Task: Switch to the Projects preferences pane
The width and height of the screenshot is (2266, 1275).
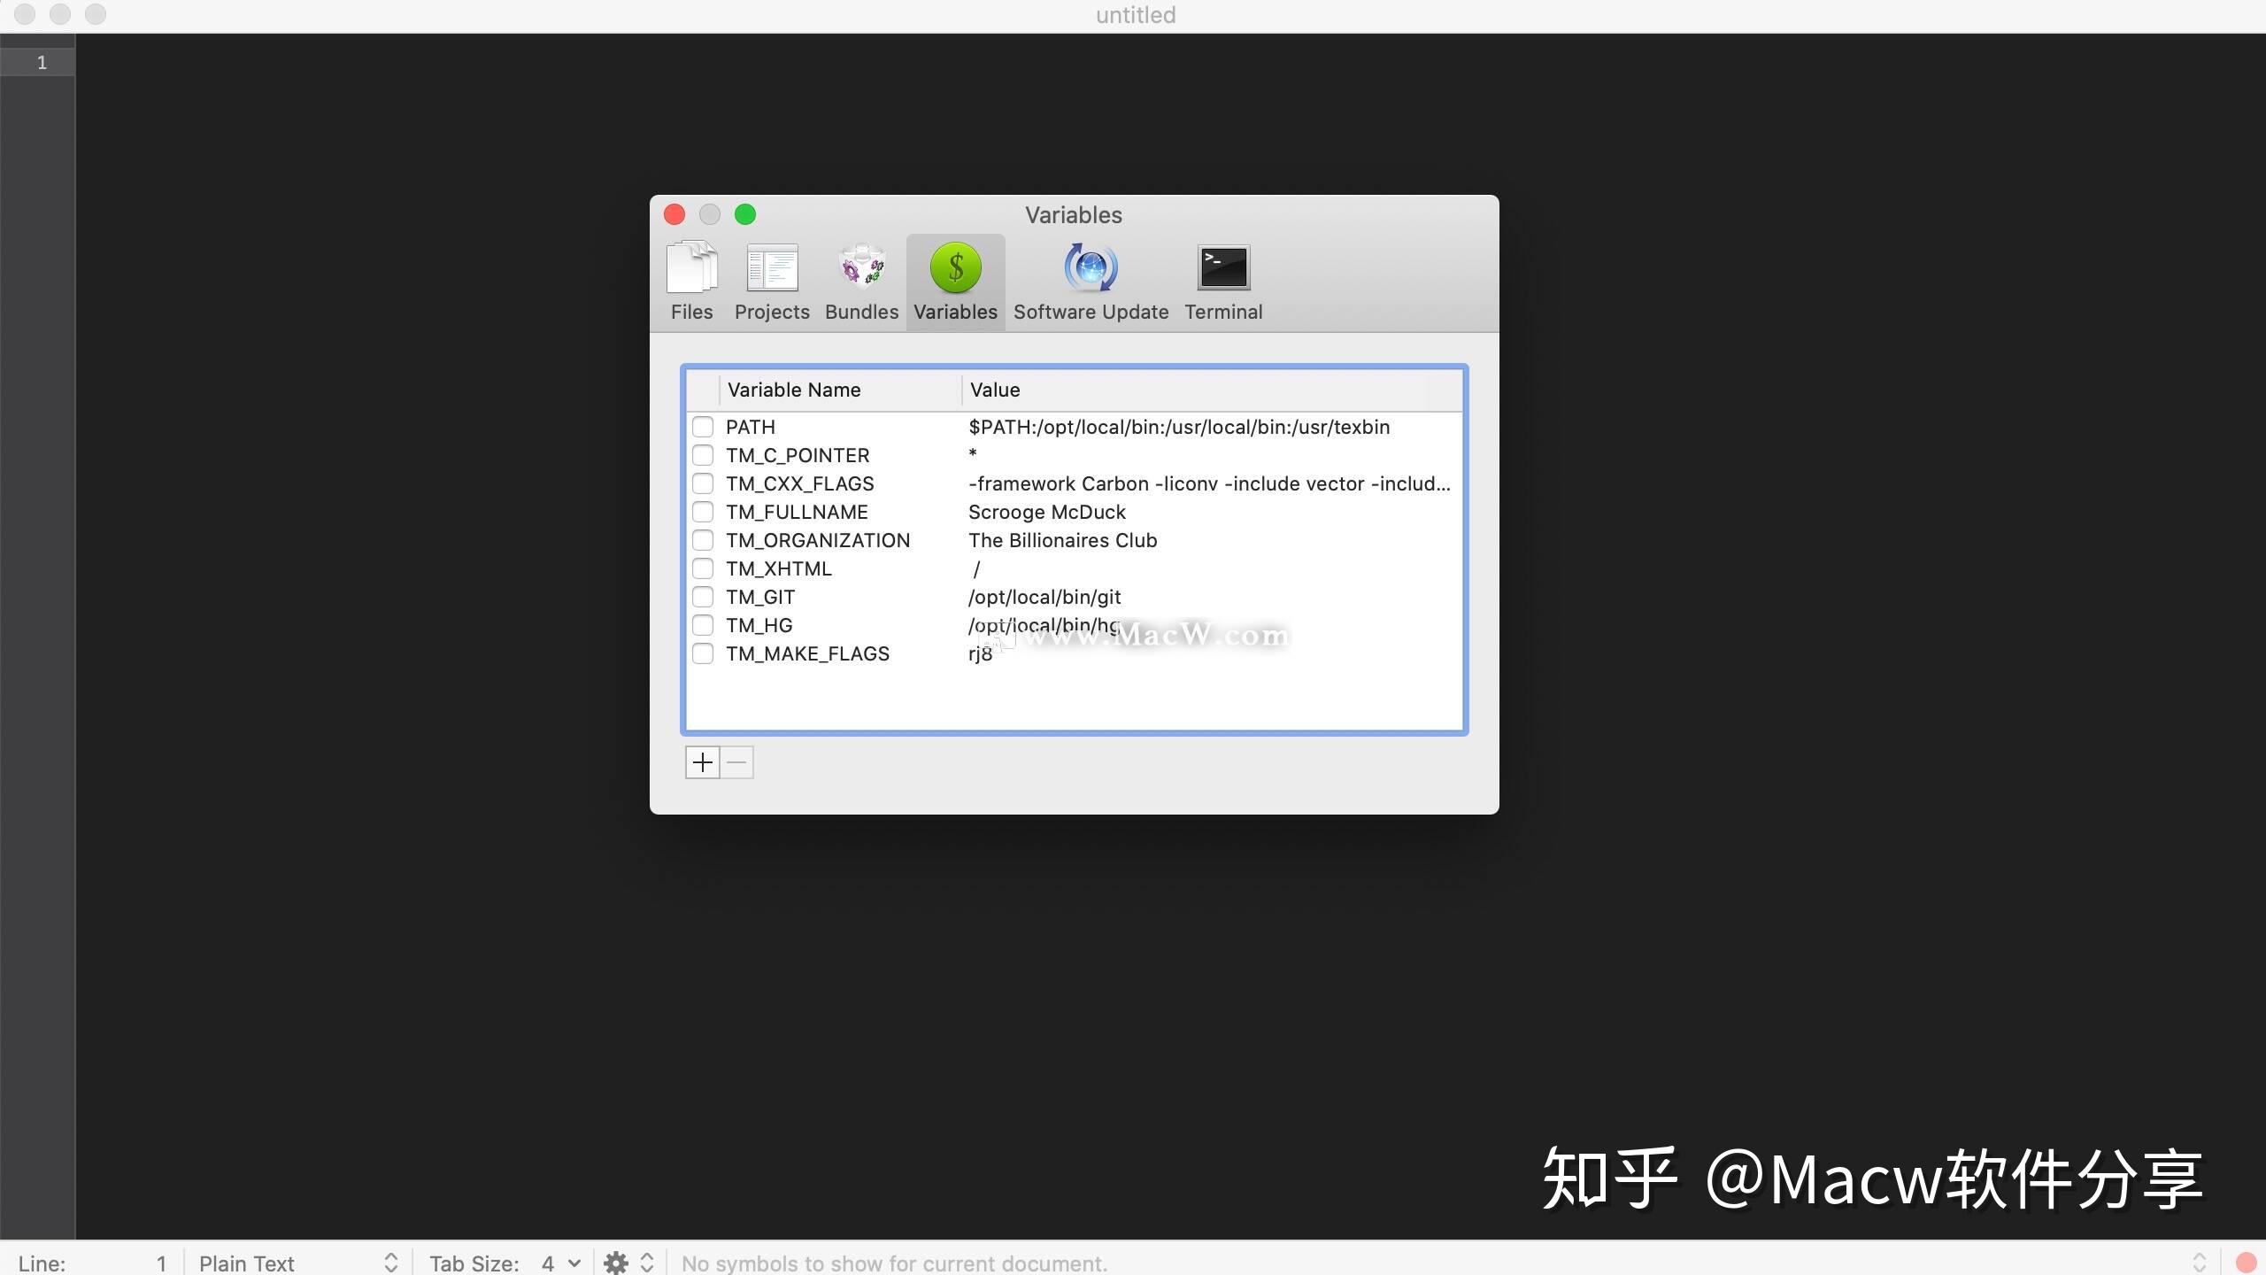Action: tap(771, 281)
